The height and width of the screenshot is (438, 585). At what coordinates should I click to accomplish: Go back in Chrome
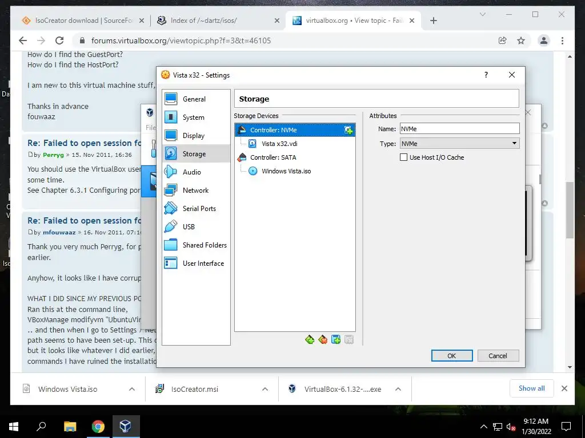(x=23, y=40)
